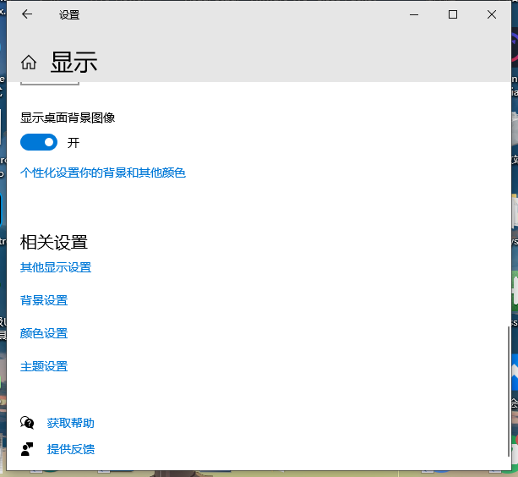
Task: Minimize the 设置 window
Action: click(x=414, y=14)
